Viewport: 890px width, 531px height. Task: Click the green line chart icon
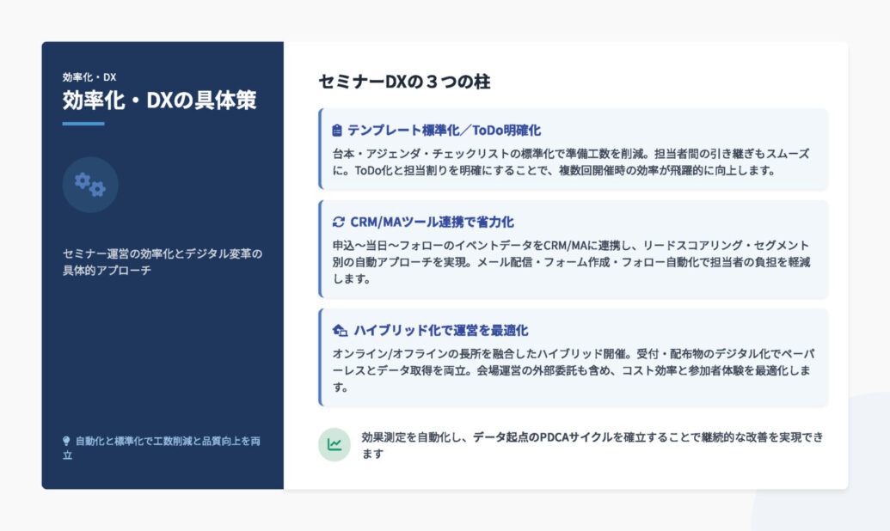tap(335, 445)
